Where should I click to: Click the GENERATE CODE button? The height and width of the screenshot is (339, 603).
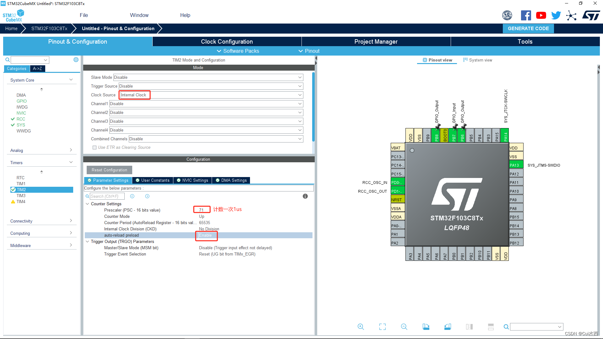click(528, 28)
